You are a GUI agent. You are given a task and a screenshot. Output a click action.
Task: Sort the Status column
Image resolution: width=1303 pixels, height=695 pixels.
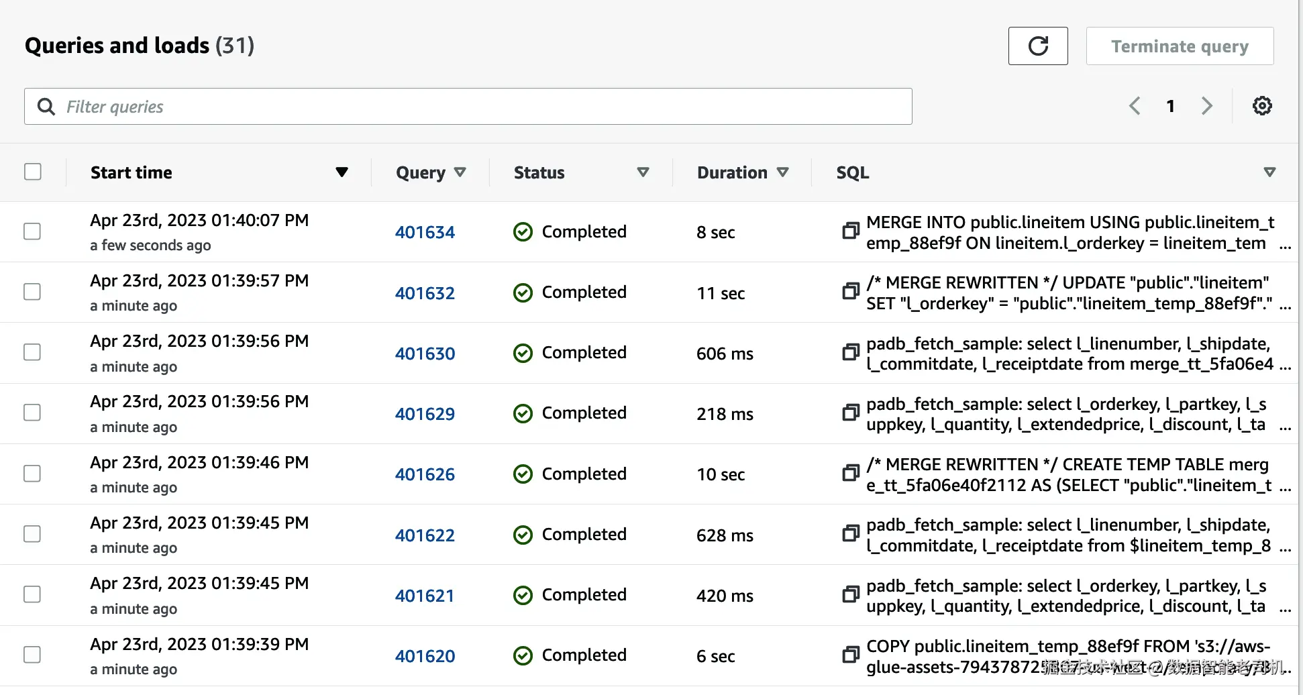tap(643, 172)
